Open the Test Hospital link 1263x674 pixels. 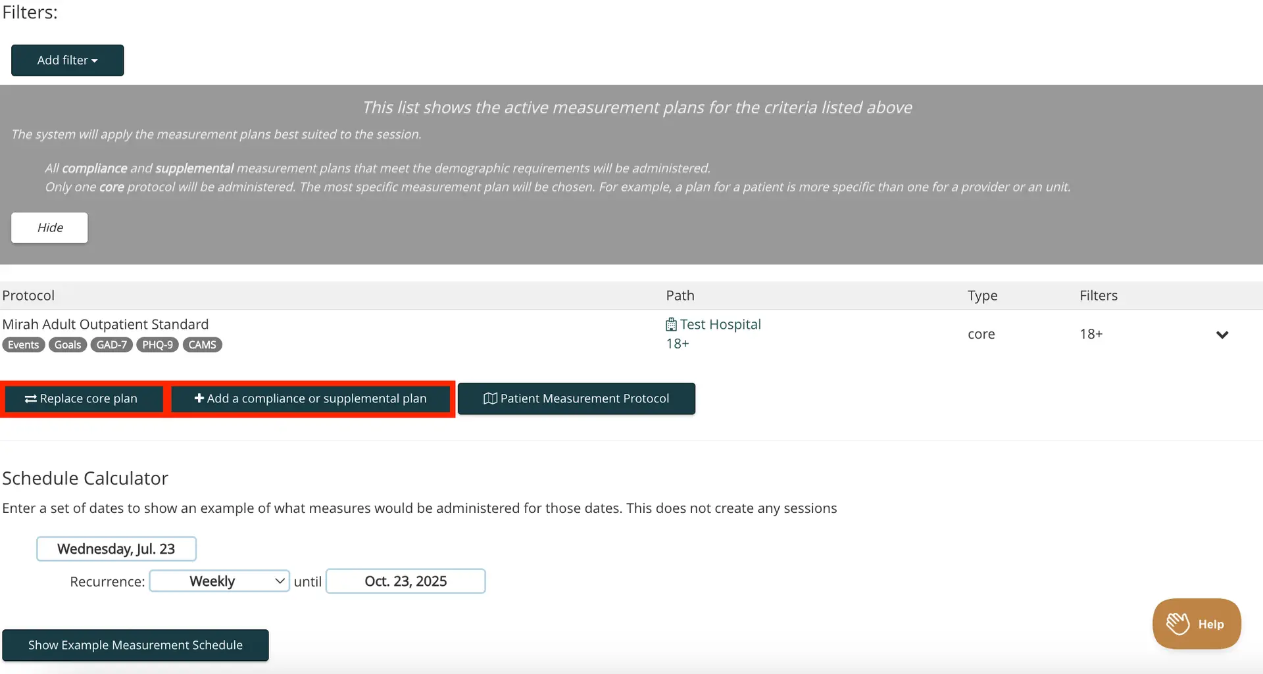[x=720, y=324]
